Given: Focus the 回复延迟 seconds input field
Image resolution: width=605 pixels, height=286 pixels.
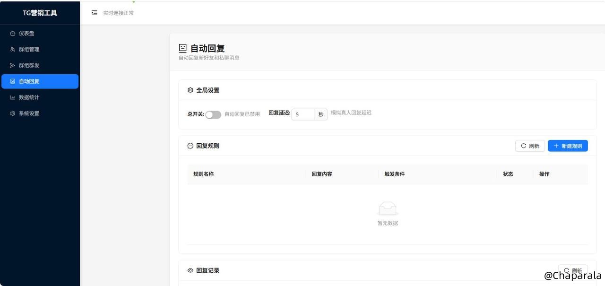Looking at the screenshot, I should [x=302, y=114].
